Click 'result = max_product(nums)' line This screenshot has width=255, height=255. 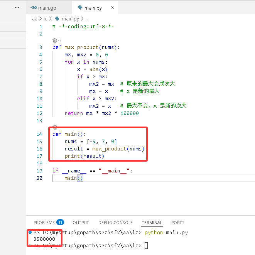[x=105, y=149]
